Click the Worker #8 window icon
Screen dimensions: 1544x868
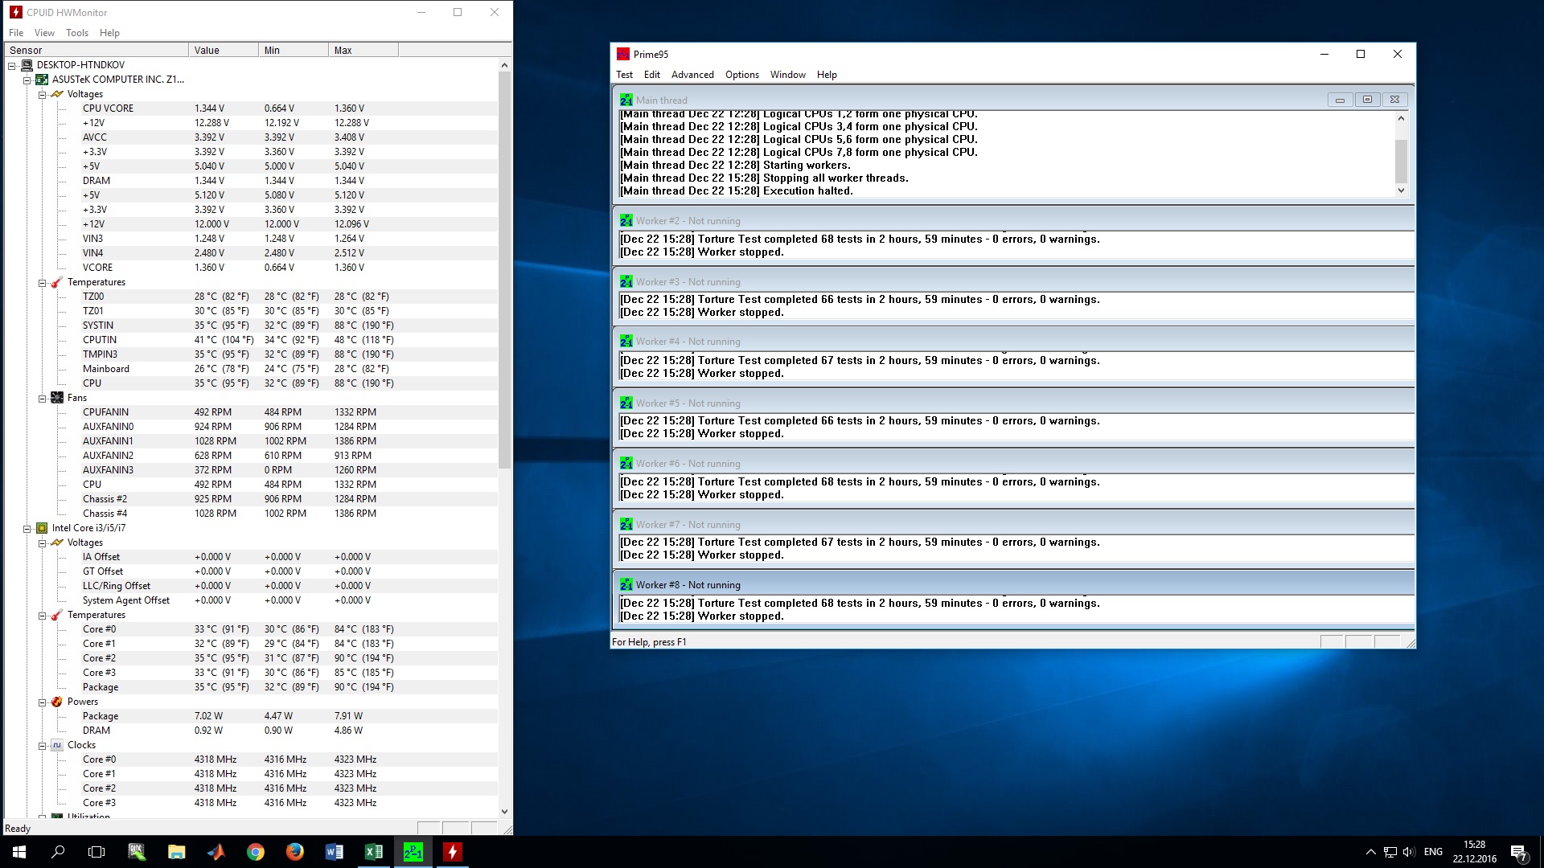click(x=626, y=585)
